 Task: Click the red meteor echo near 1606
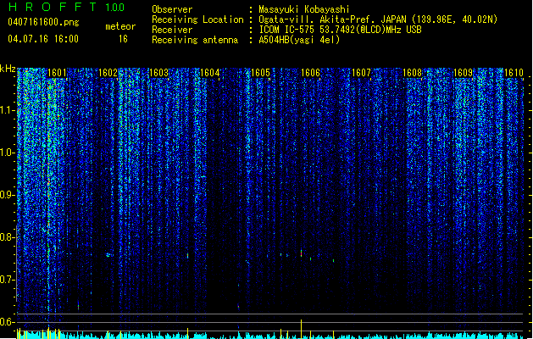click(x=301, y=253)
